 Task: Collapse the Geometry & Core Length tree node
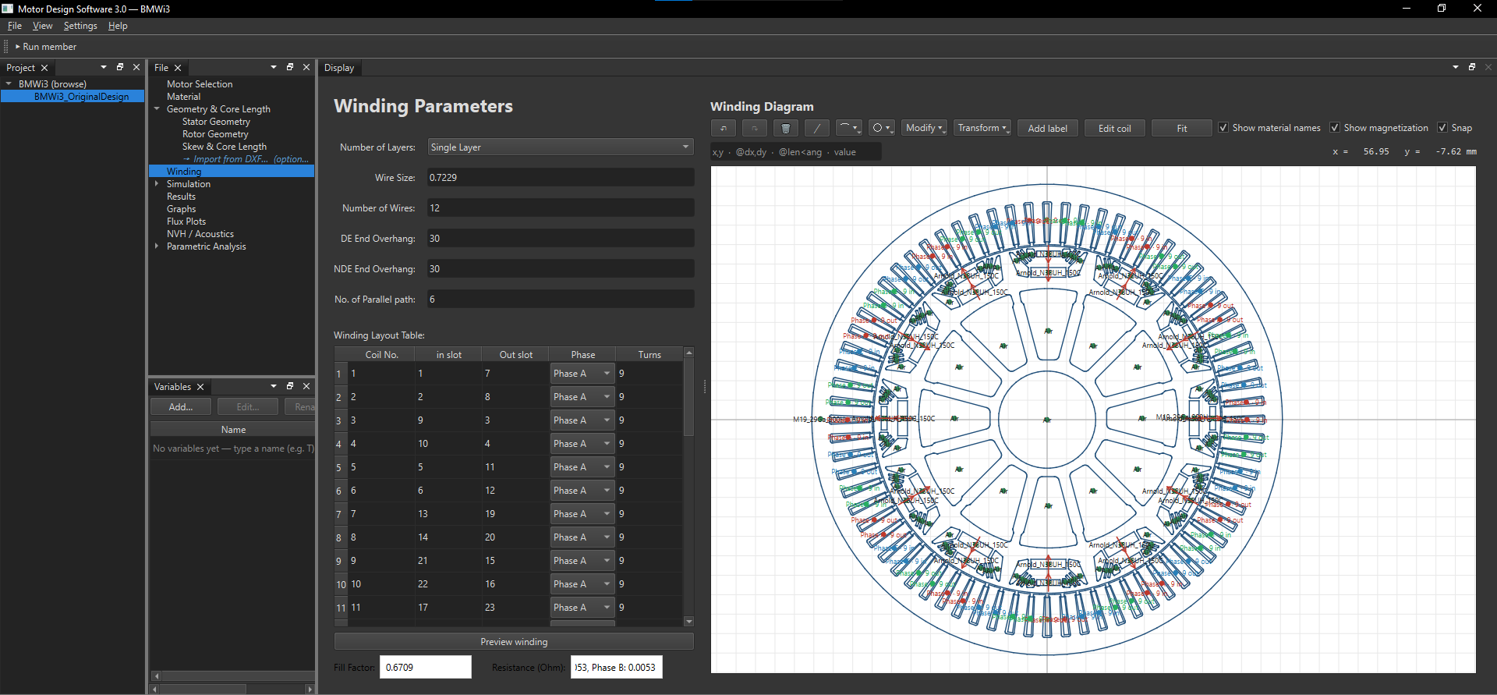(157, 109)
